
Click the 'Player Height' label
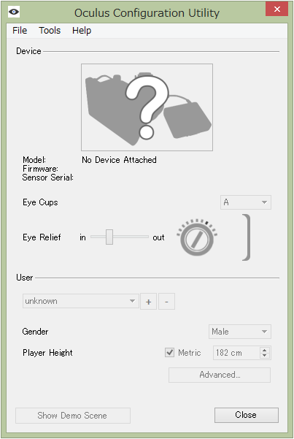[47, 353]
